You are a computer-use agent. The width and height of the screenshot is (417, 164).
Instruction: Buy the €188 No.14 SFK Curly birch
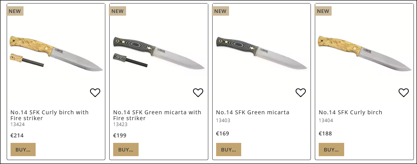click(x=331, y=150)
